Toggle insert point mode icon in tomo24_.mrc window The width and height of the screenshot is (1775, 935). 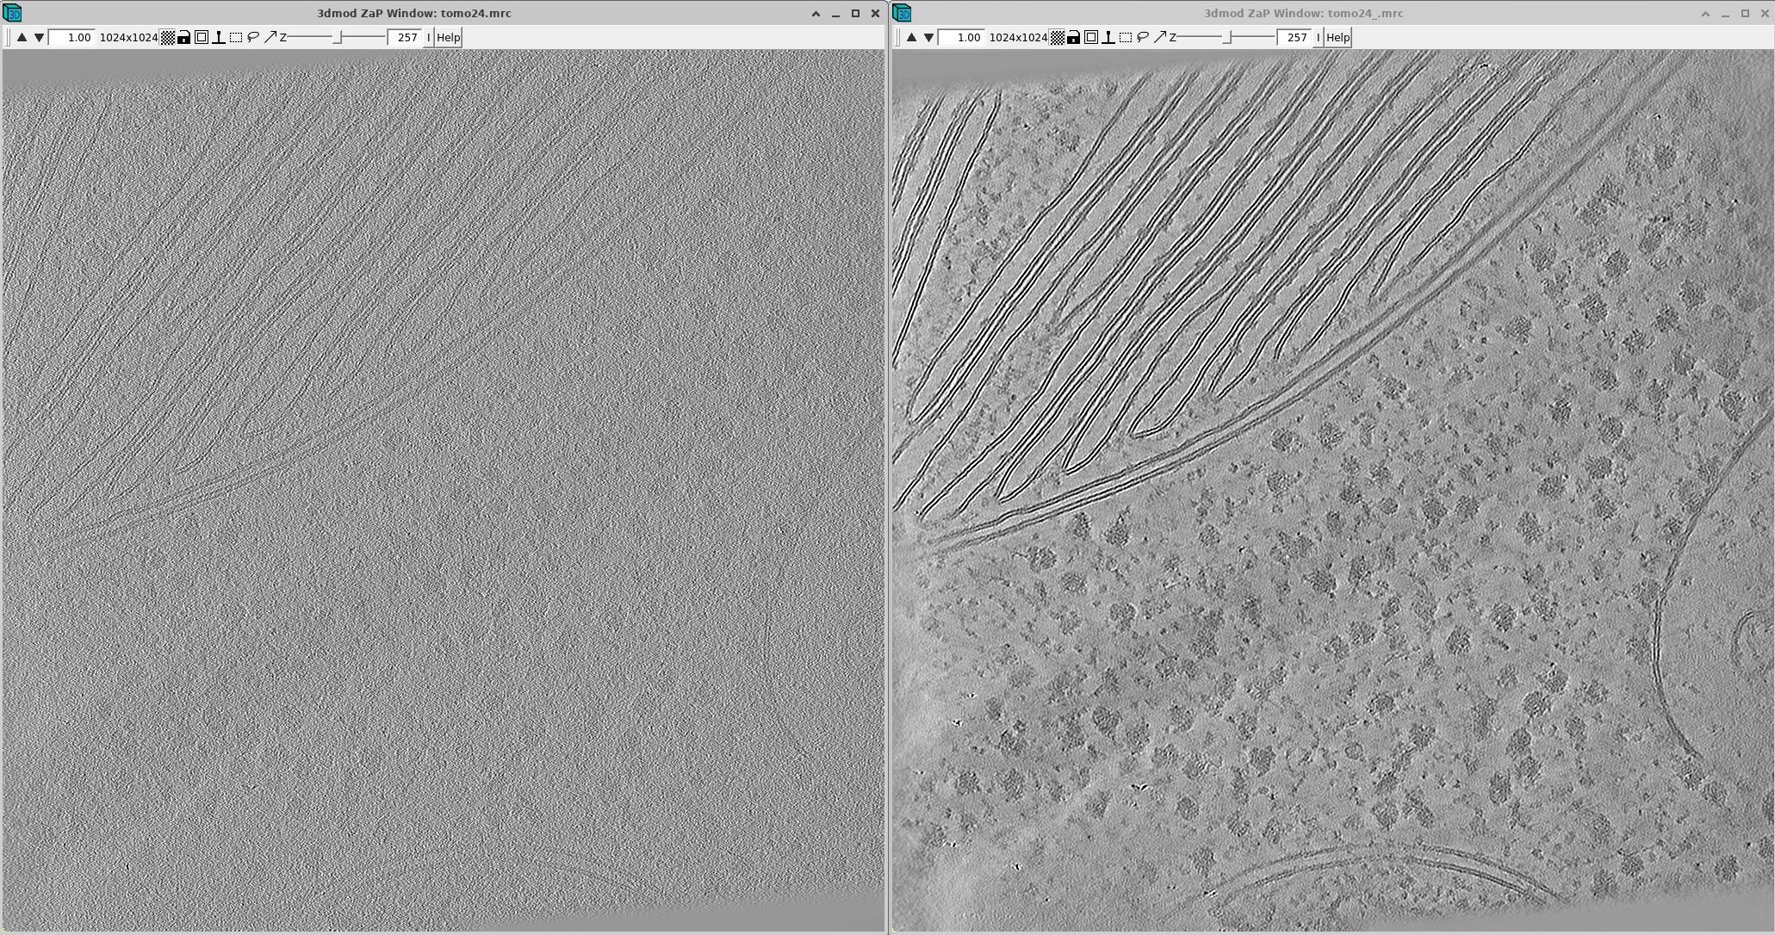pos(1108,37)
